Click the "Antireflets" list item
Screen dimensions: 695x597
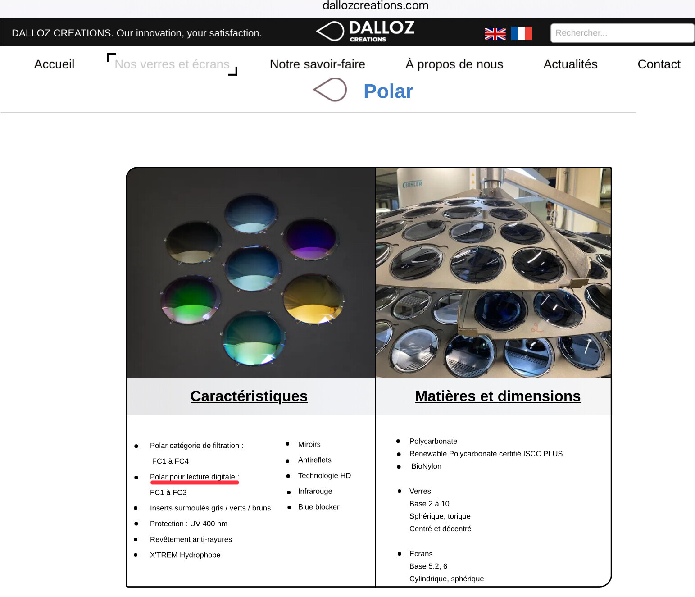coord(315,460)
